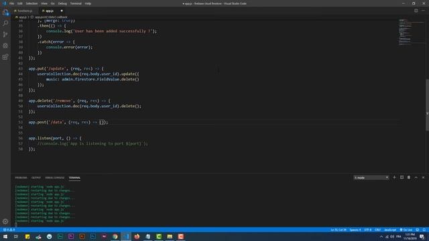The image size is (429, 241).
Task: Open the notifications bell in status bar
Action: [424, 230]
